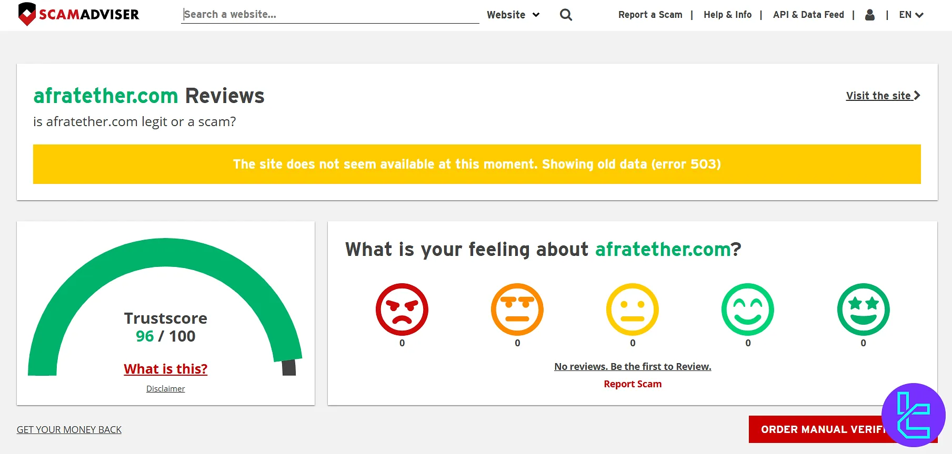Click the What is this? link
This screenshot has height=454, width=952.
165,369
